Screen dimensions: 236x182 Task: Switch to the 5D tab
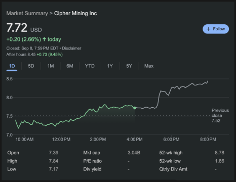tap(31, 66)
